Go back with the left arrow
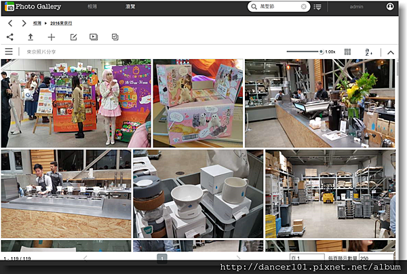 point(10,23)
